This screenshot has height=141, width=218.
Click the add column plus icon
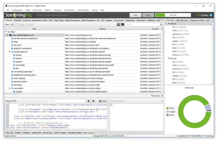pos(163,28)
